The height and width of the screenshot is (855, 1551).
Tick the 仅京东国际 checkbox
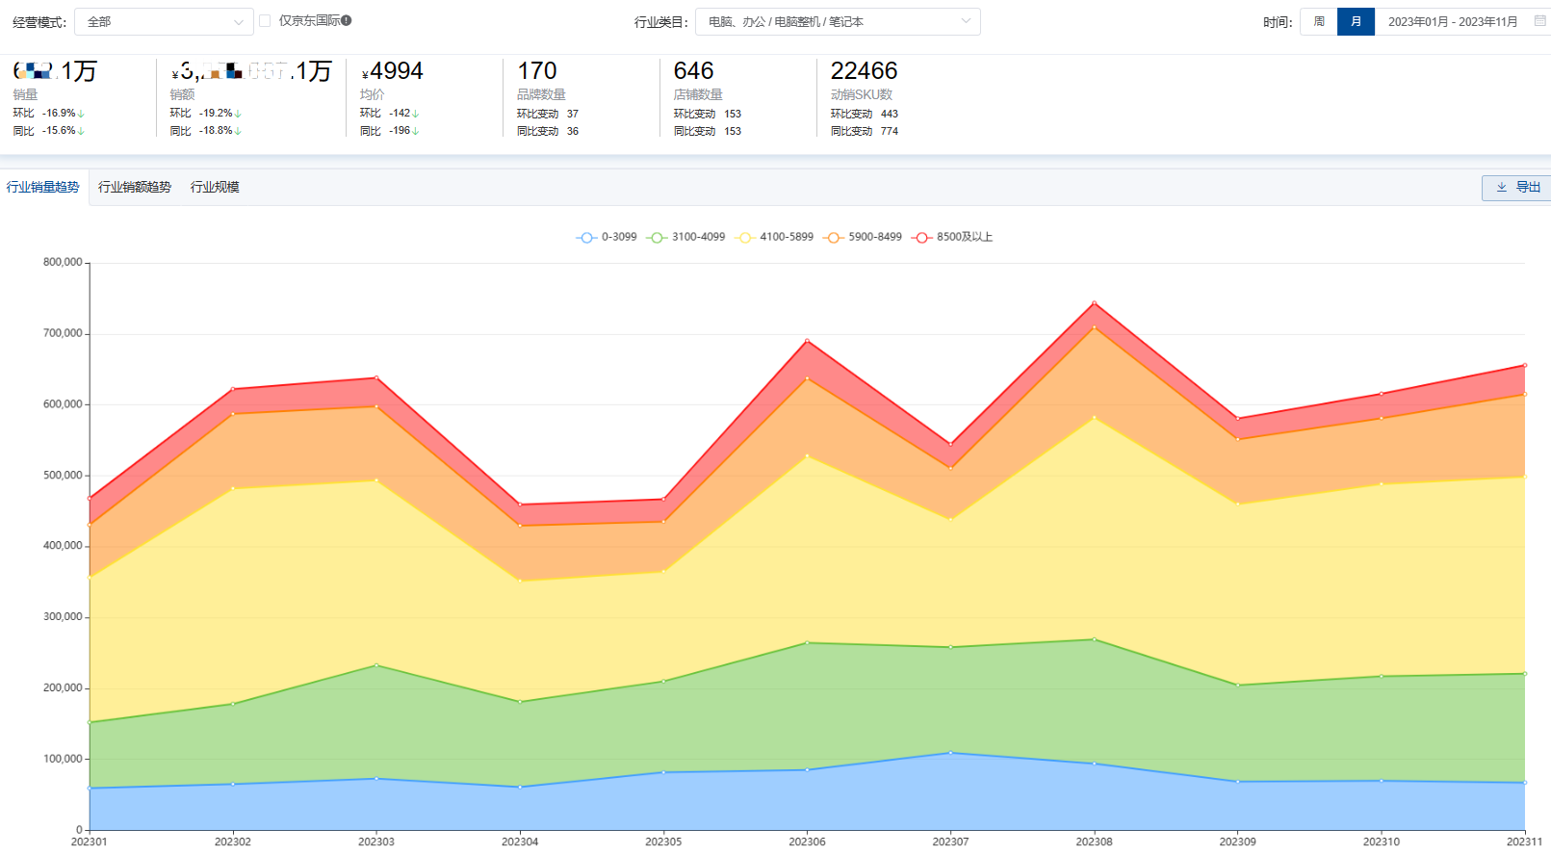pos(265,20)
